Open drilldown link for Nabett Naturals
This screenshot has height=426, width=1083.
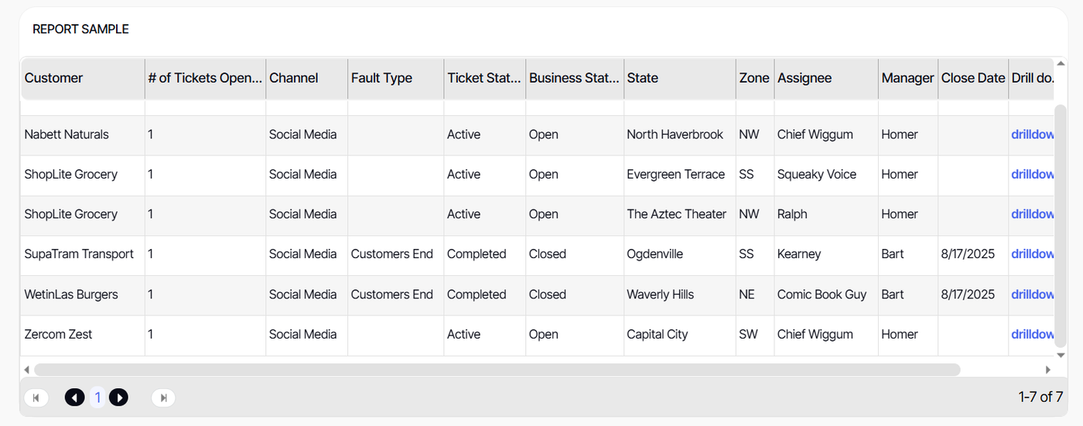pos(1032,135)
